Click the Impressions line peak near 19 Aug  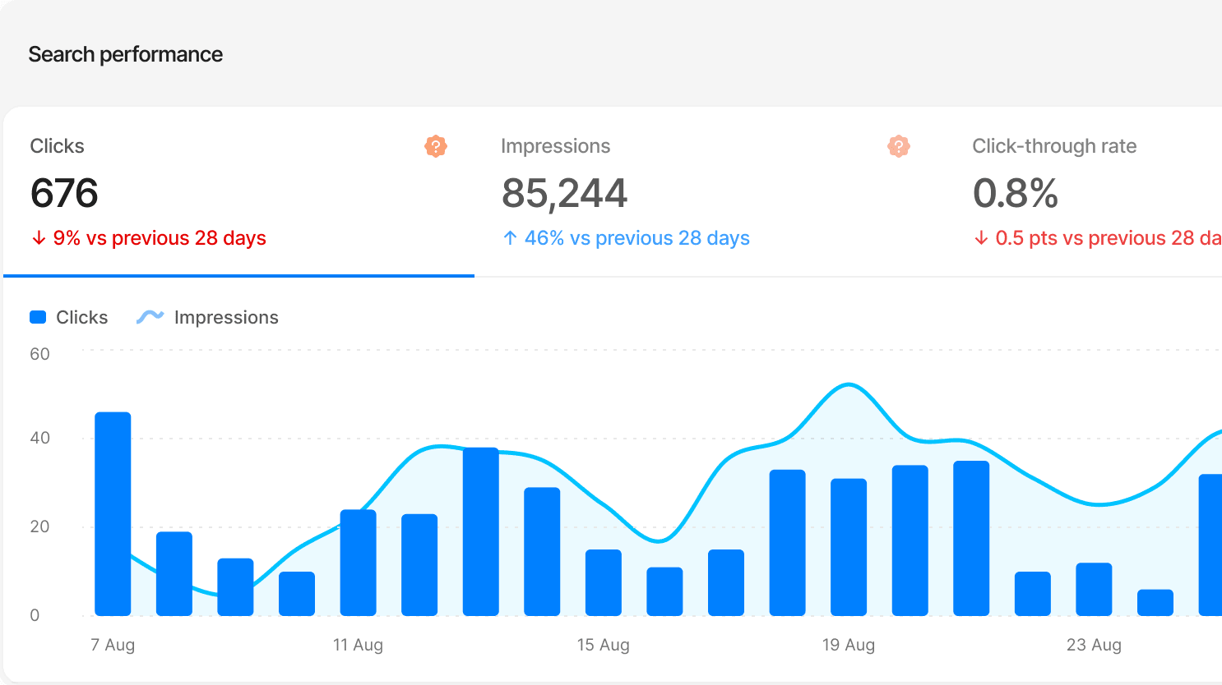point(848,384)
